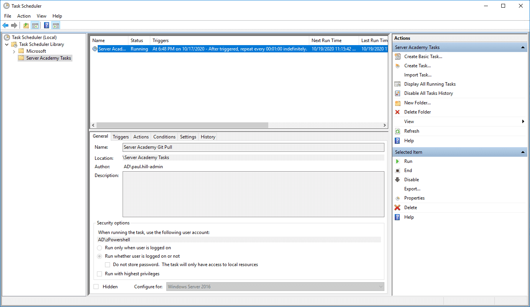
Task: Click the green Refresh icon
Action: tap(397, 131)
